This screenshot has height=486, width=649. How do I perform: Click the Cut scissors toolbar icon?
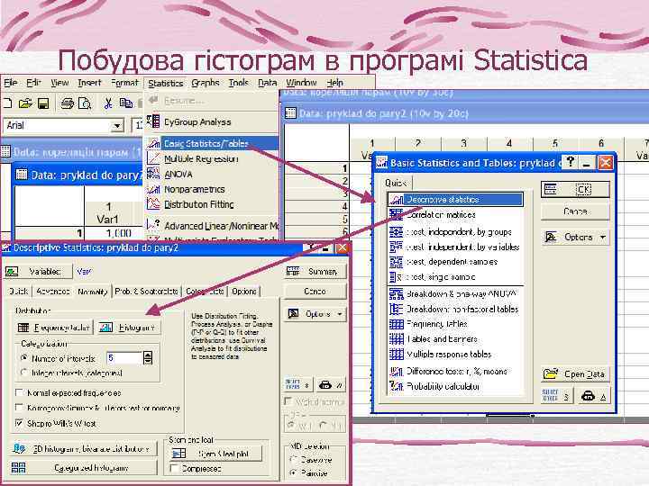click(108, 103)
